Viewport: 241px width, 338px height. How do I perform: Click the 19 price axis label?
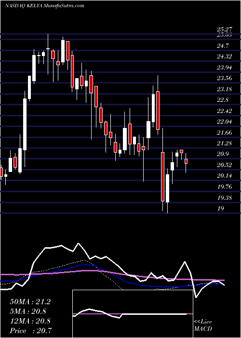tap(221, 209)
